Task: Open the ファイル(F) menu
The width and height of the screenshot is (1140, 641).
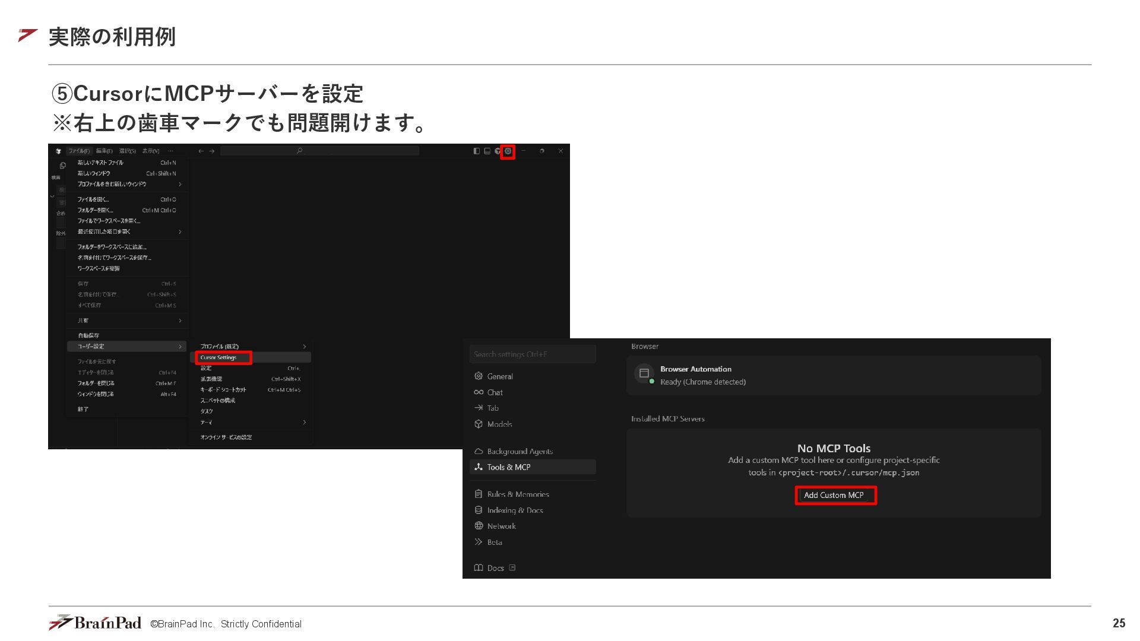Action: (78, 151)
